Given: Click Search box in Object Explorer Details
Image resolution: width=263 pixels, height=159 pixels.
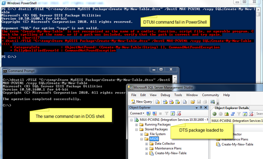Looking at the screenshot, I should (259, 114).
